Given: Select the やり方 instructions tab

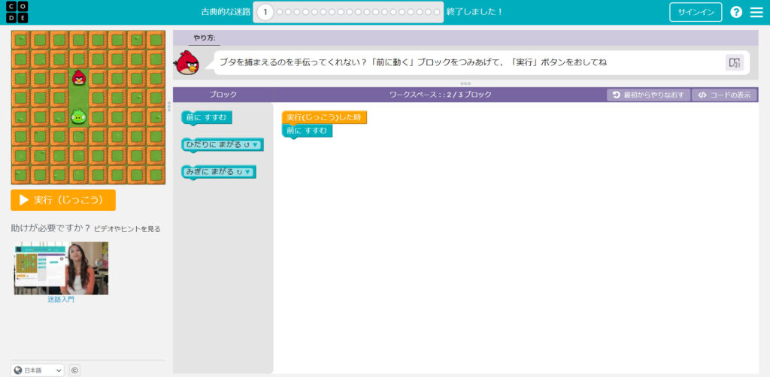Looking at the screenshot, I should (205, 38).
